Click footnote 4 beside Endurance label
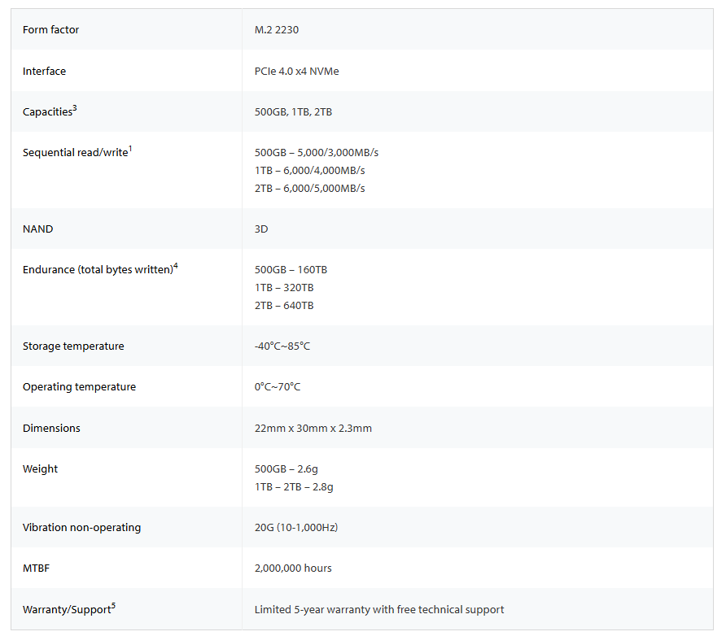Viewport: 726px width, 636px height. coord(176,265)
